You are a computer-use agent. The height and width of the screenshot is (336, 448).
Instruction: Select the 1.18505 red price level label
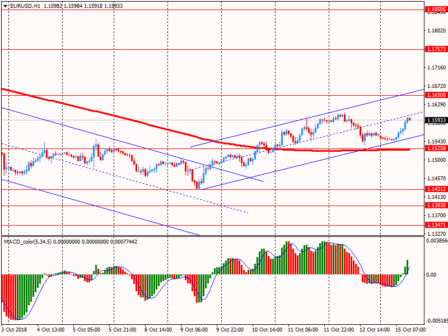coord(436,10)
